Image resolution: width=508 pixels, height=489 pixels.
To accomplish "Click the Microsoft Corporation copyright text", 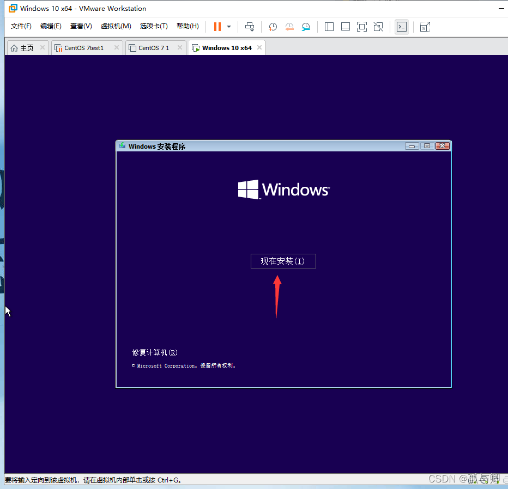I will coord(184,366).
